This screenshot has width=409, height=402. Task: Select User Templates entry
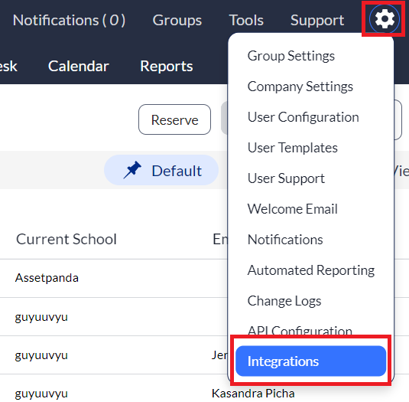[x=292, y=148]
